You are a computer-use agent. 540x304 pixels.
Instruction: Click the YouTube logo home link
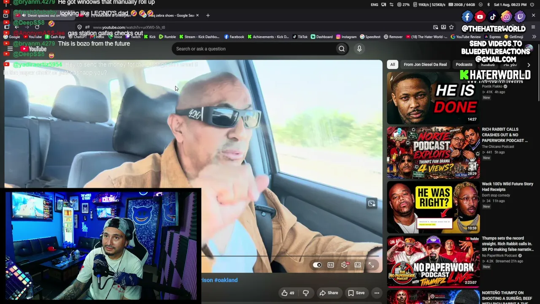pyautogui.click(x=34, y=49)
